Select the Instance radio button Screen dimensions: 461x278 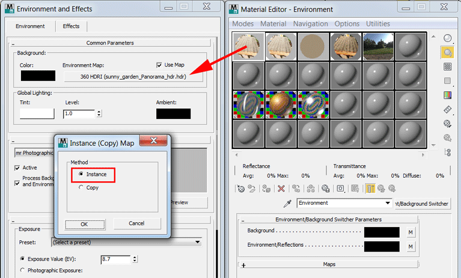(x=81, y=174)
